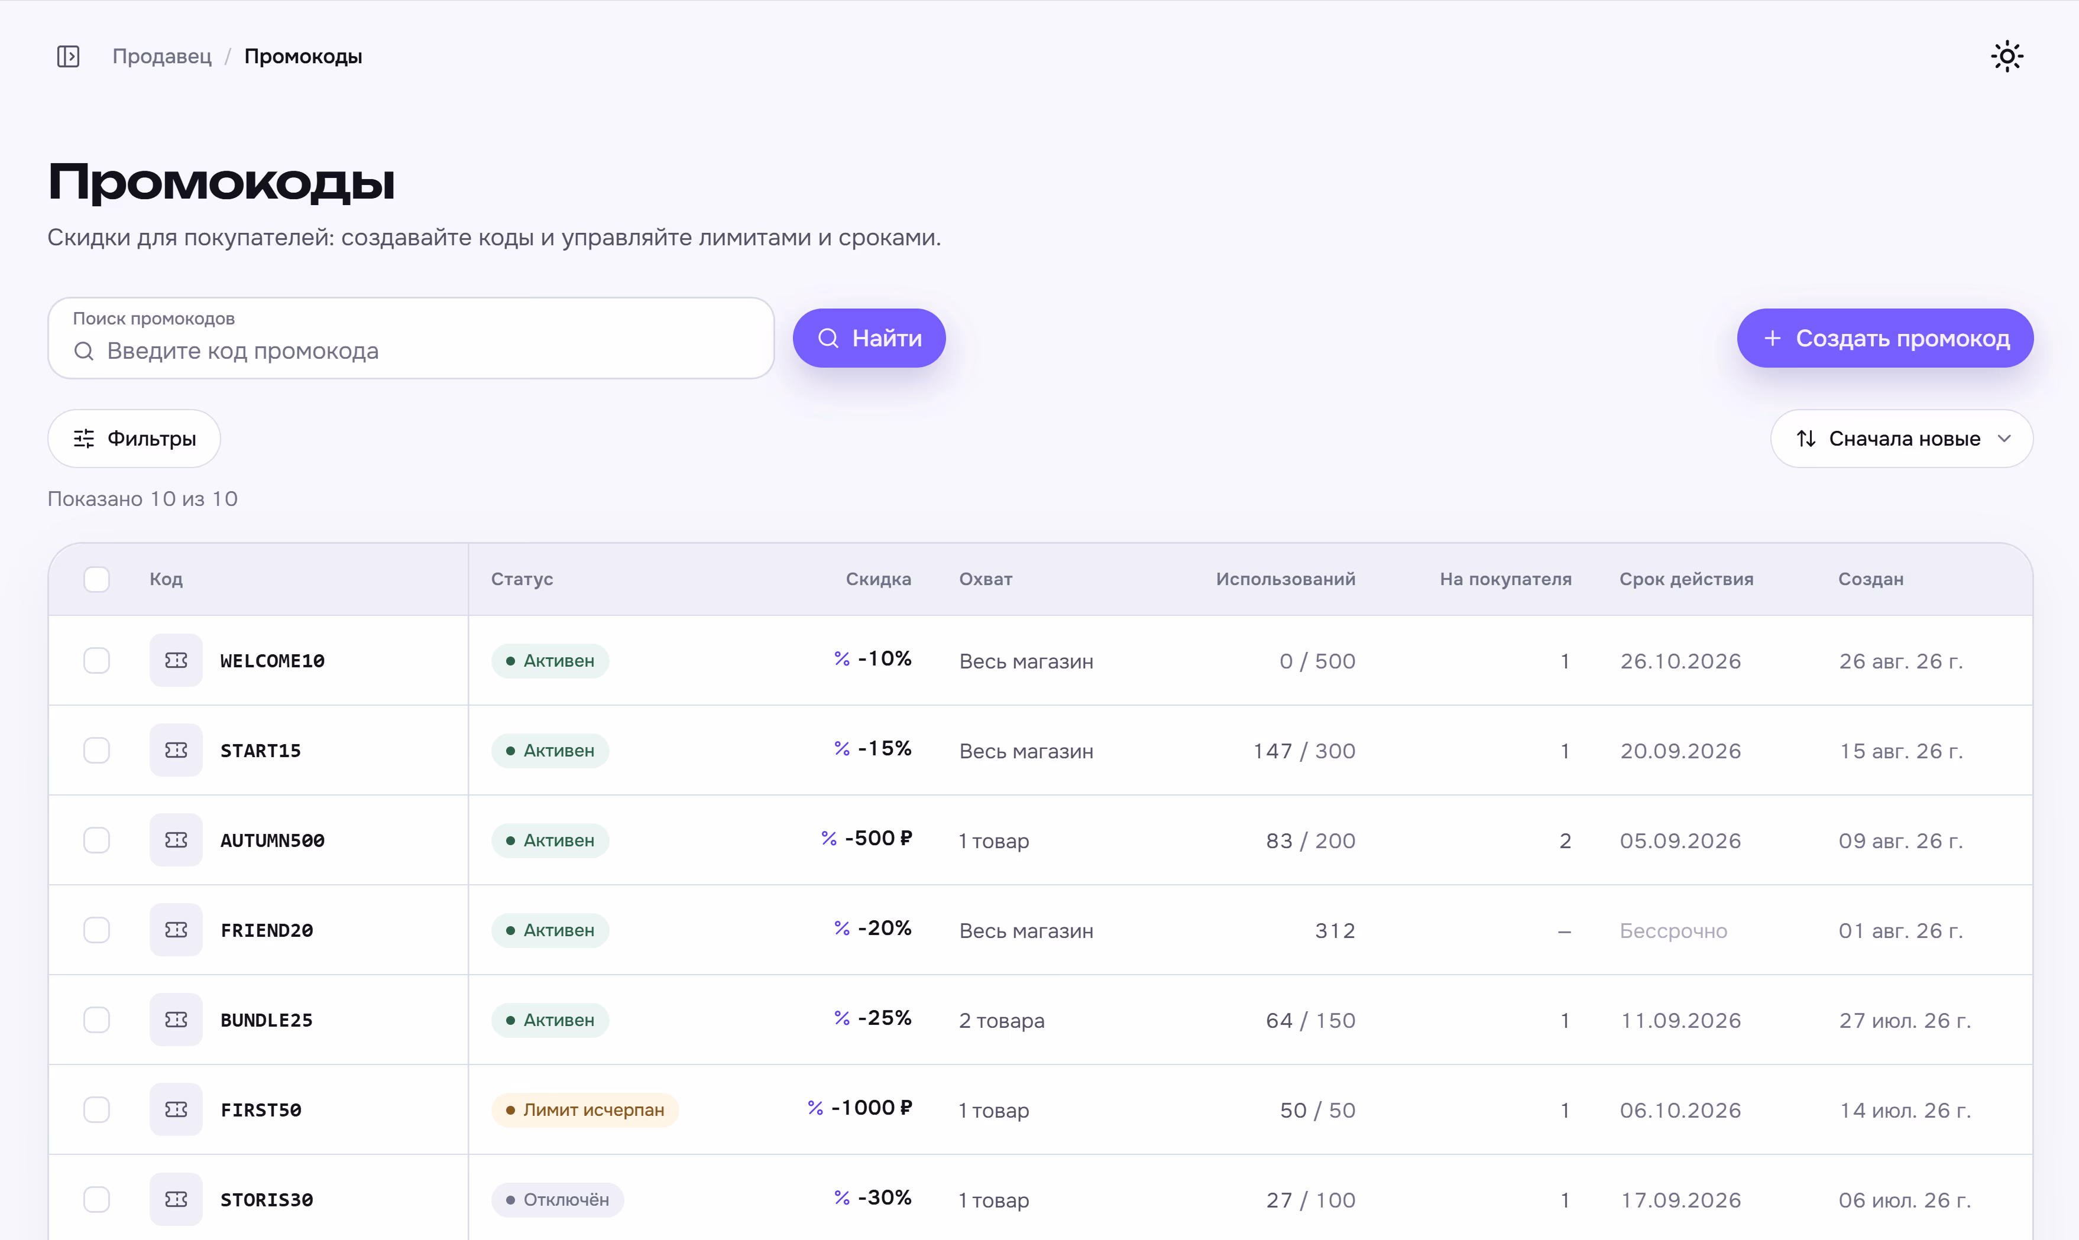Select all promo codes via header checkbox

[x=96, y=579]
